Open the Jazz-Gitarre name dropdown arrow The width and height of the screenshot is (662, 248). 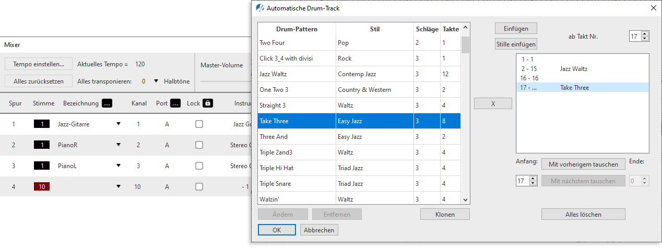point(119,124)
